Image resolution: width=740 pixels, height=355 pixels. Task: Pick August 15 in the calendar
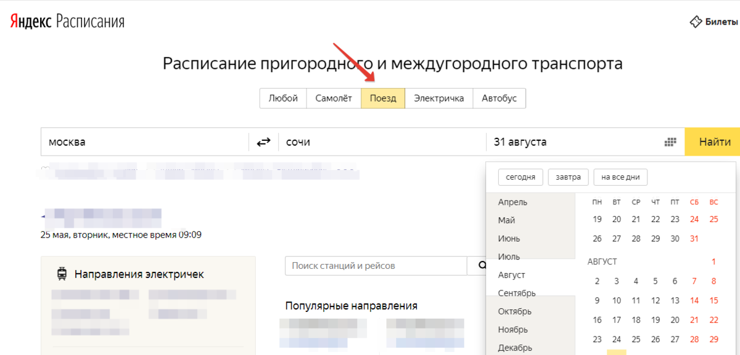714,301
